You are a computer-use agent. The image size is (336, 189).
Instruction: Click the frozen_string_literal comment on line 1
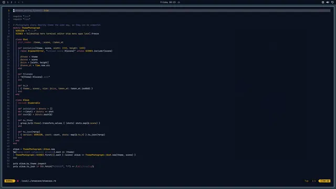click(31, 10)
